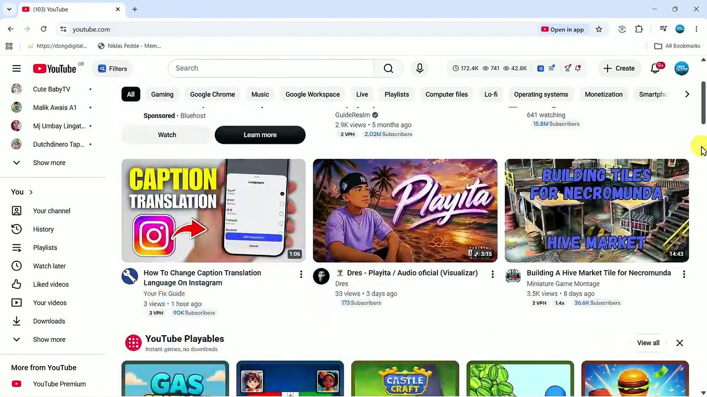Select the Music filter chip
This screenshot has height=397, width=707.
(260, 94)
